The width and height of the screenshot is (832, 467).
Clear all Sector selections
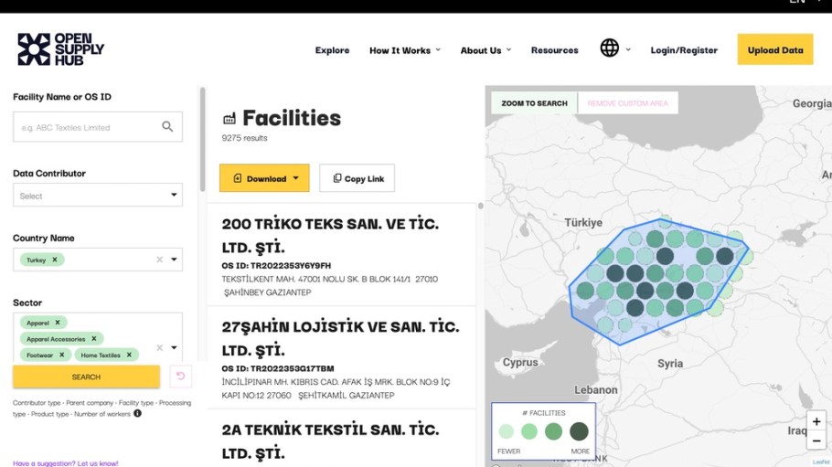(x=159, y=347)
